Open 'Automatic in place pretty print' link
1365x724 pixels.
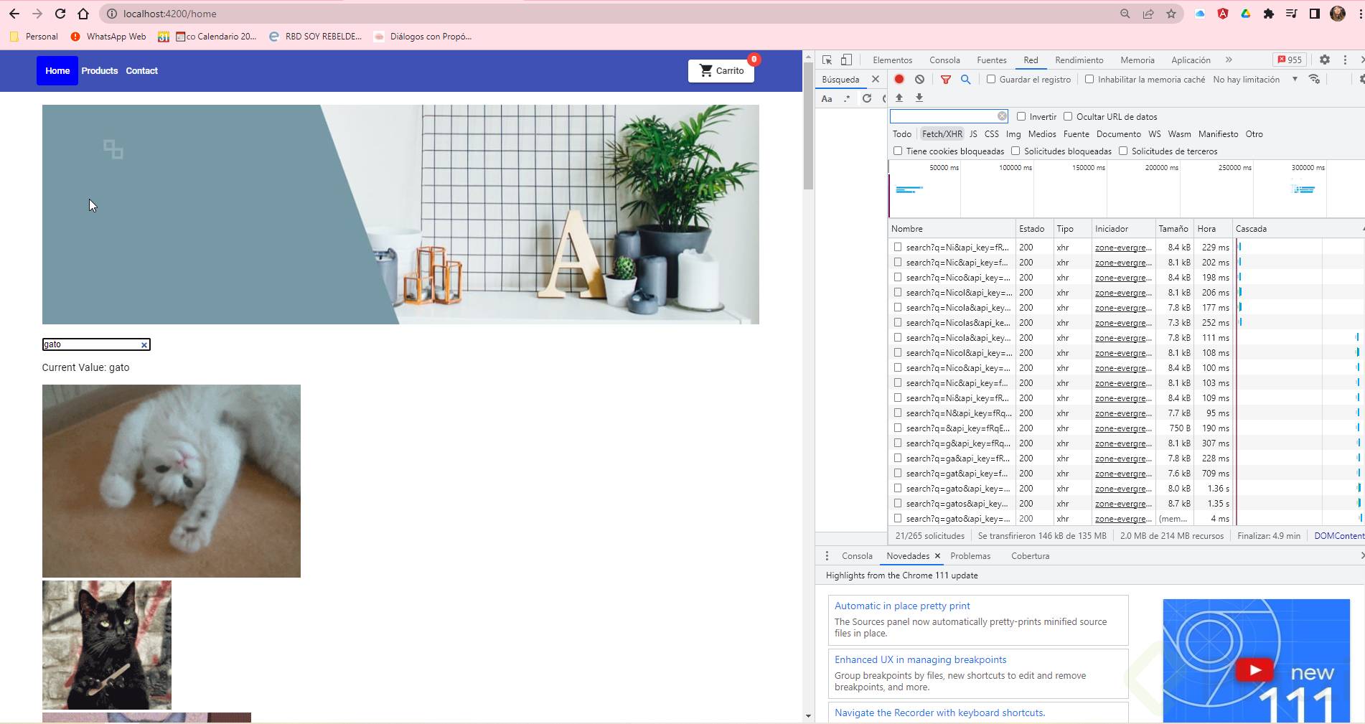(x=902, y=606)
